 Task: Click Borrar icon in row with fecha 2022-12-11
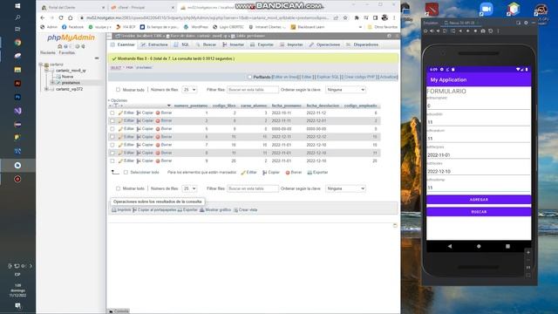click(x=158, y=137)
